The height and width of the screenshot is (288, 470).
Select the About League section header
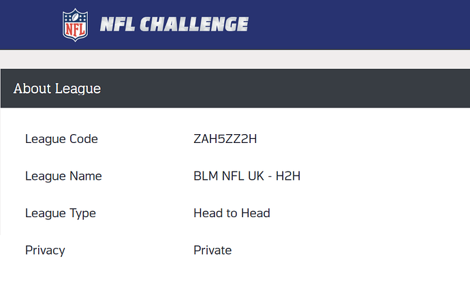tap(235, 88)
